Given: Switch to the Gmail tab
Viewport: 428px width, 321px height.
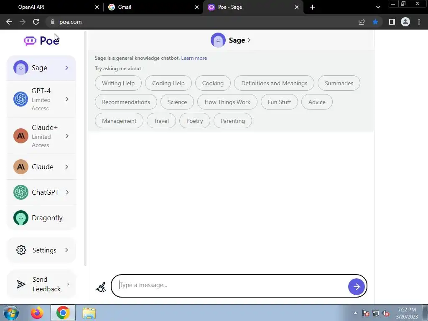Looking at the screenshot, I should click(153, 7).
